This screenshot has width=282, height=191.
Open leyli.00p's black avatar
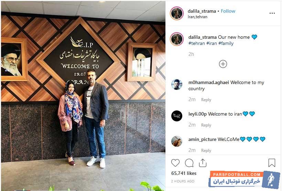point(177,116)
